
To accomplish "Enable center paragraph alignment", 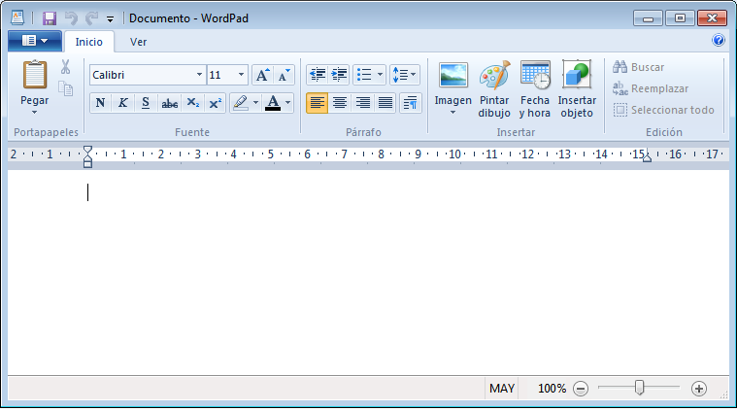I will point(340,103).
